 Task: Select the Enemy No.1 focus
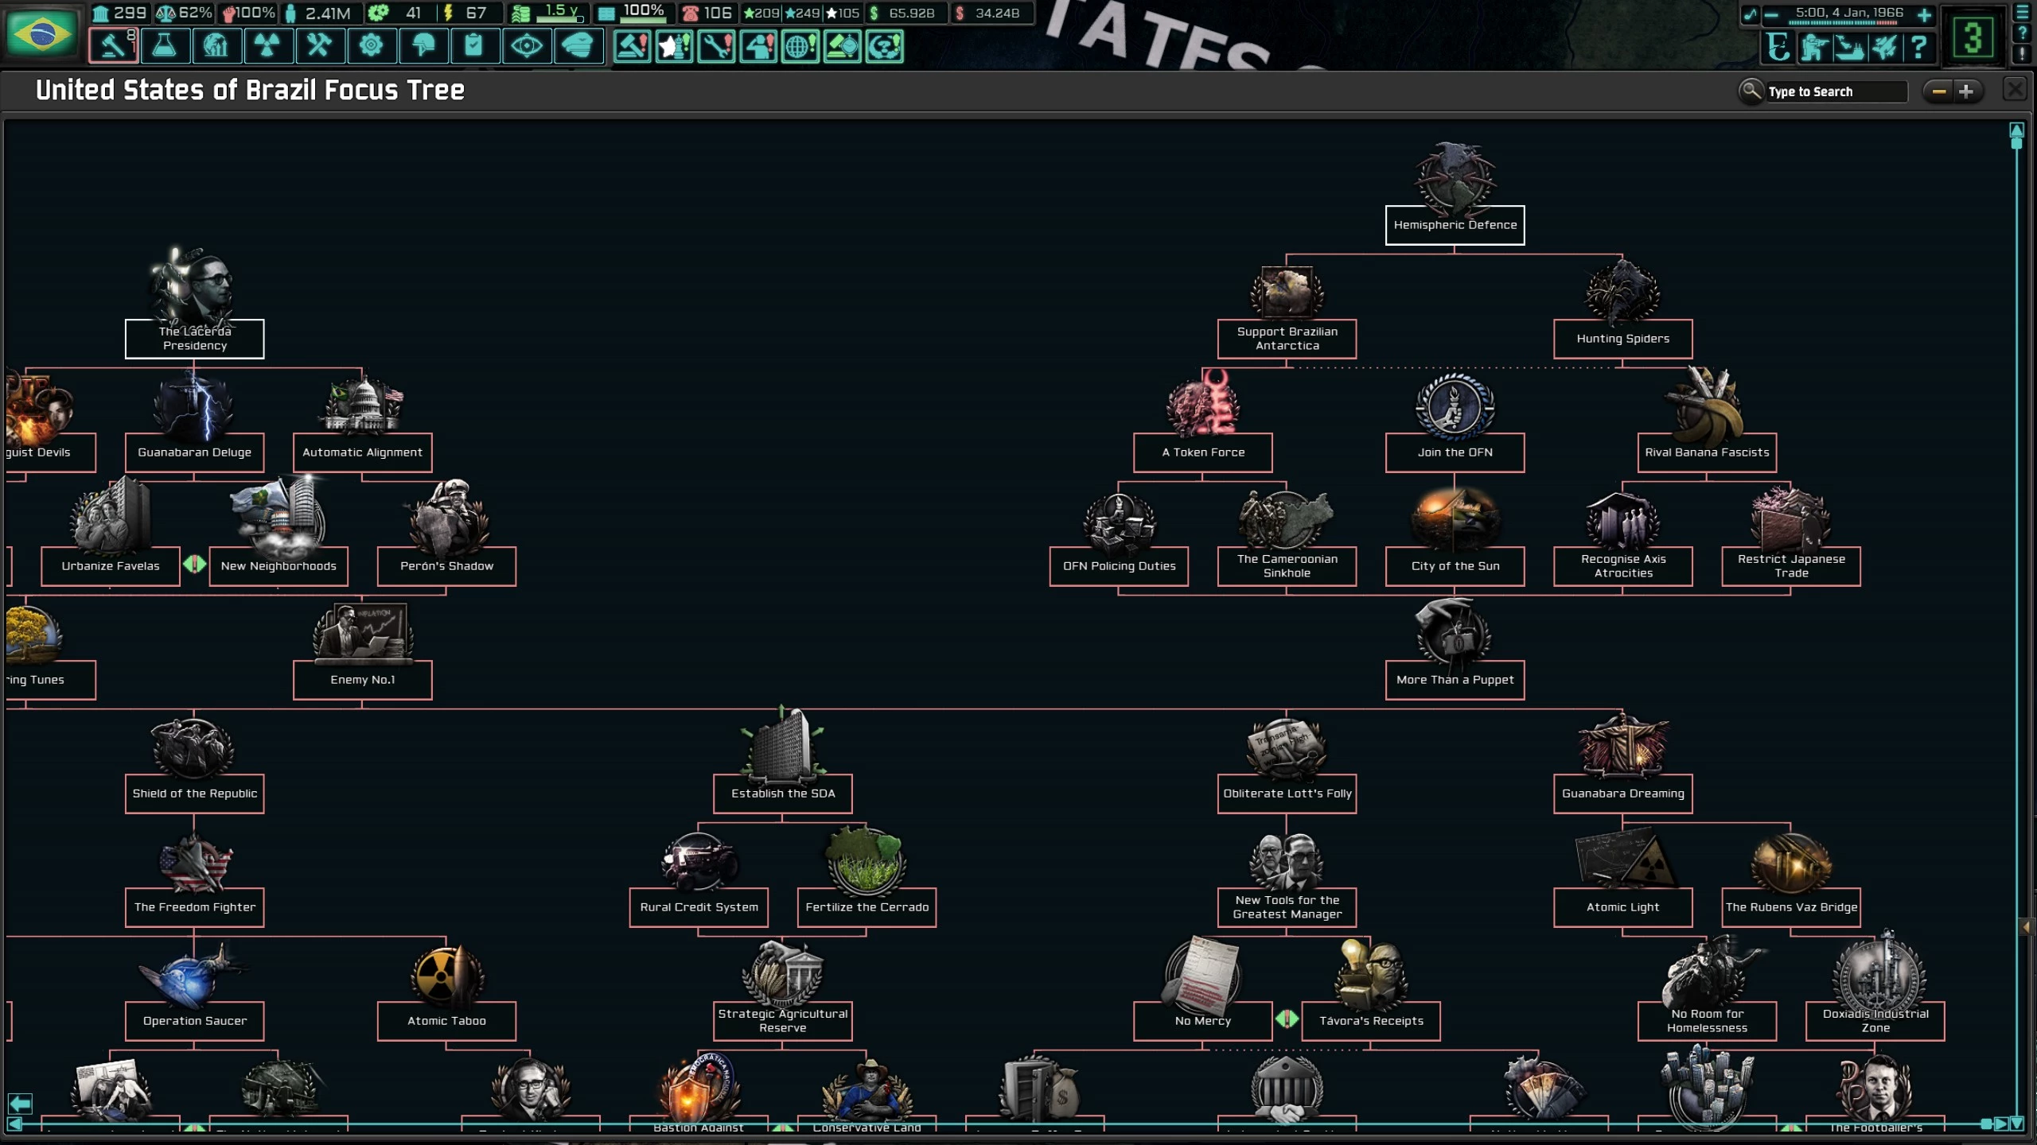362,680
